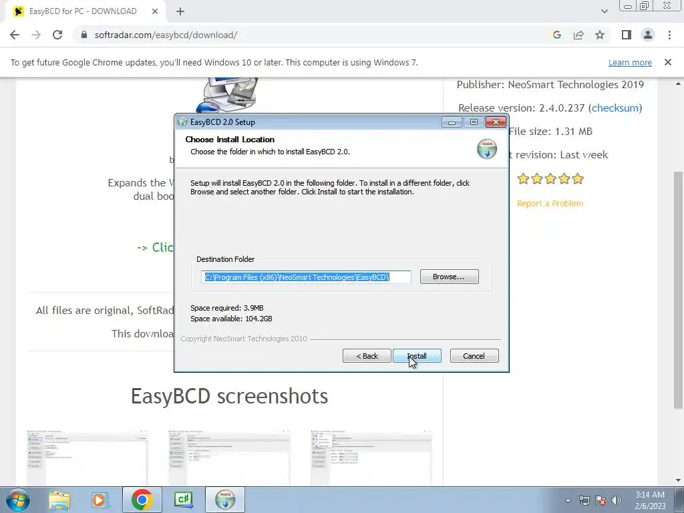Viewport: 684px width, 513px height.
Task: Open the Action Center flag icon
Action: pyautogui.click(x=601, y=500)
